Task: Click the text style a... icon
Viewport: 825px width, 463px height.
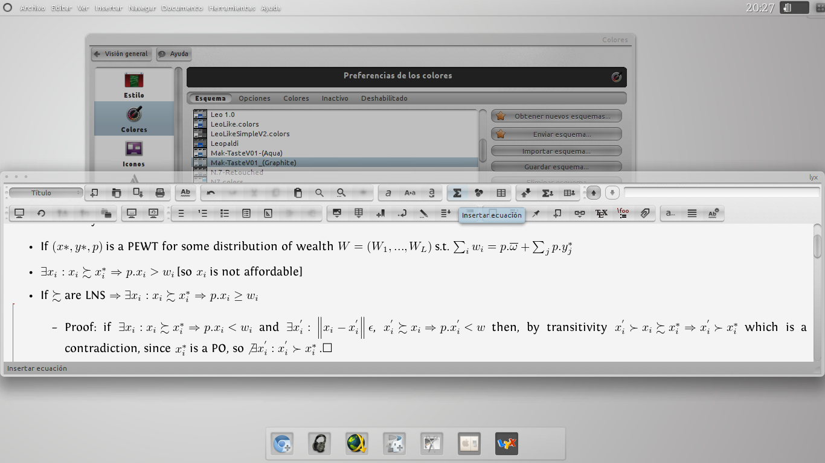Action: pos(670,213)
